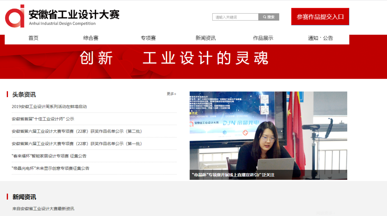The height and width of the screenshot is (216, 387).
Task: Click the 帝晶杯 image caption headline
Action: pos(233,175)
